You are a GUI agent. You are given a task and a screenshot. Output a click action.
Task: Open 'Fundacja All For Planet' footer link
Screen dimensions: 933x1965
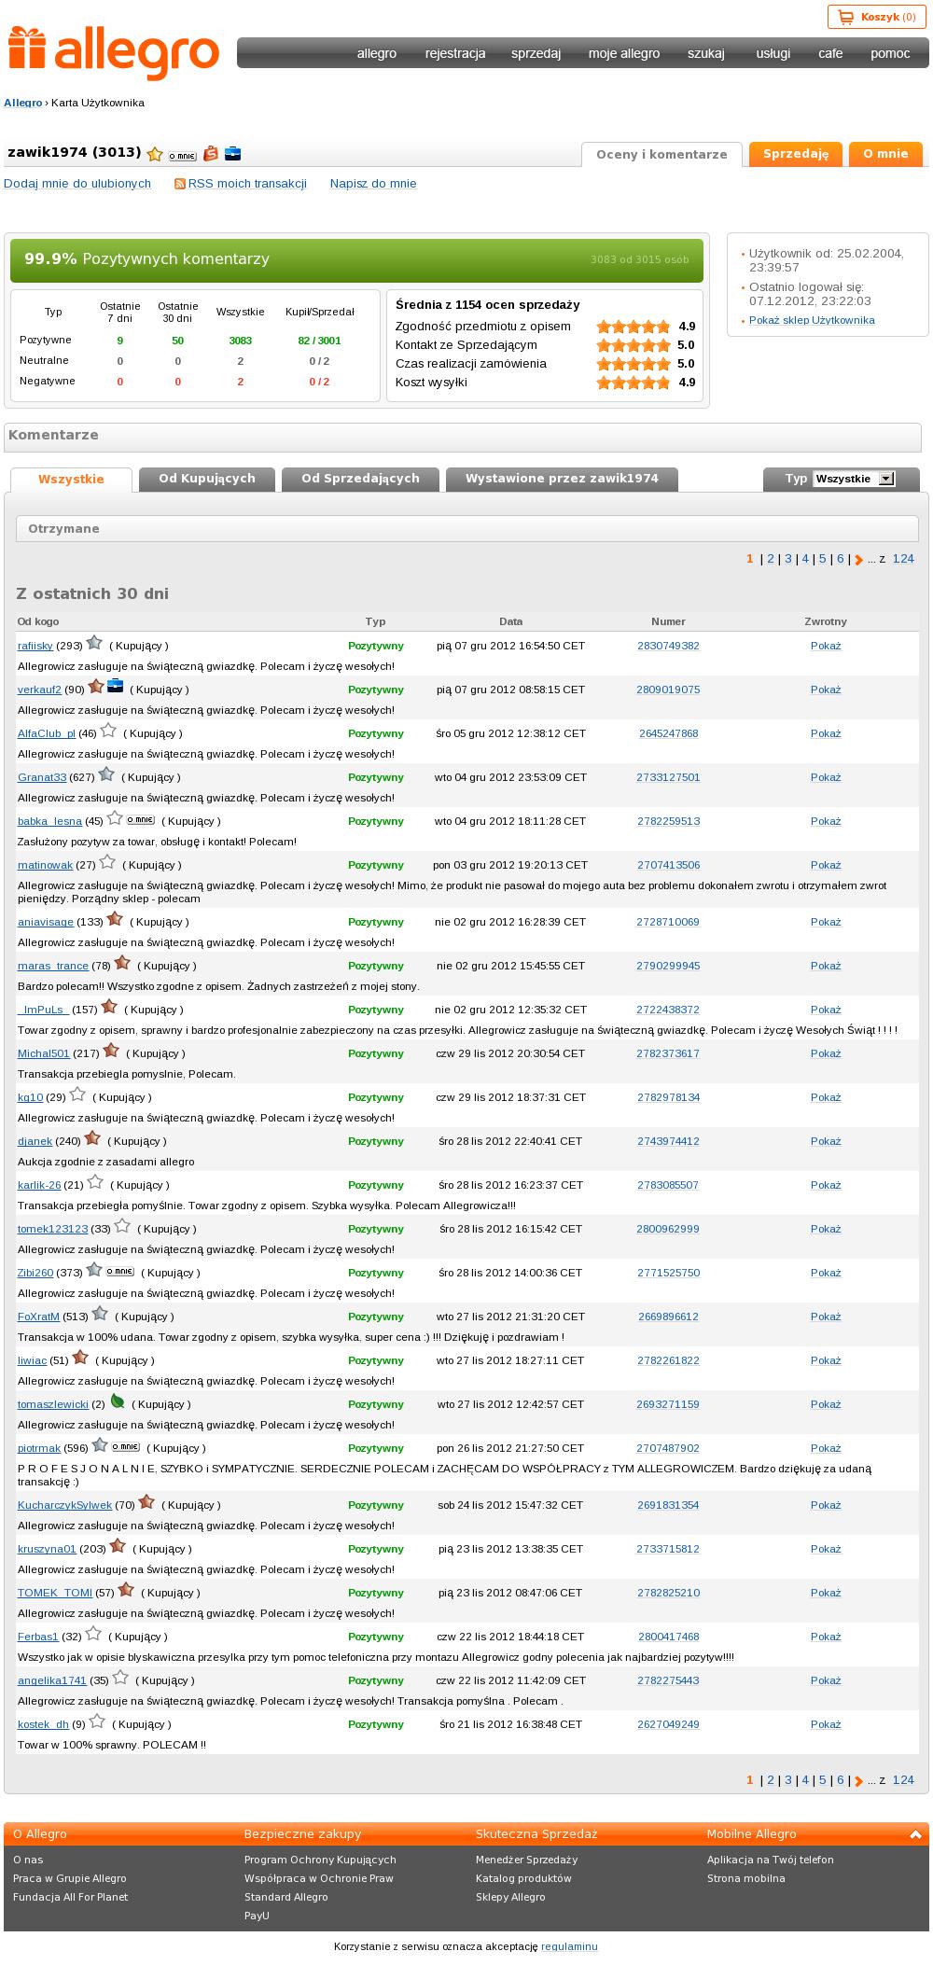pyautogui.click(x=70, y=1897)
